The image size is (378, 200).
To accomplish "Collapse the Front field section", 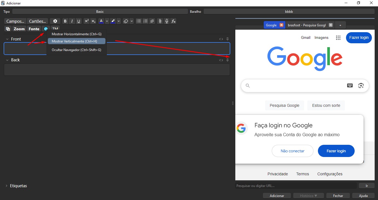I will point(7,39).
